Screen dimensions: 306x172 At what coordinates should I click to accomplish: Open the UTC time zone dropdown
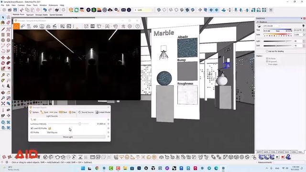272,26
